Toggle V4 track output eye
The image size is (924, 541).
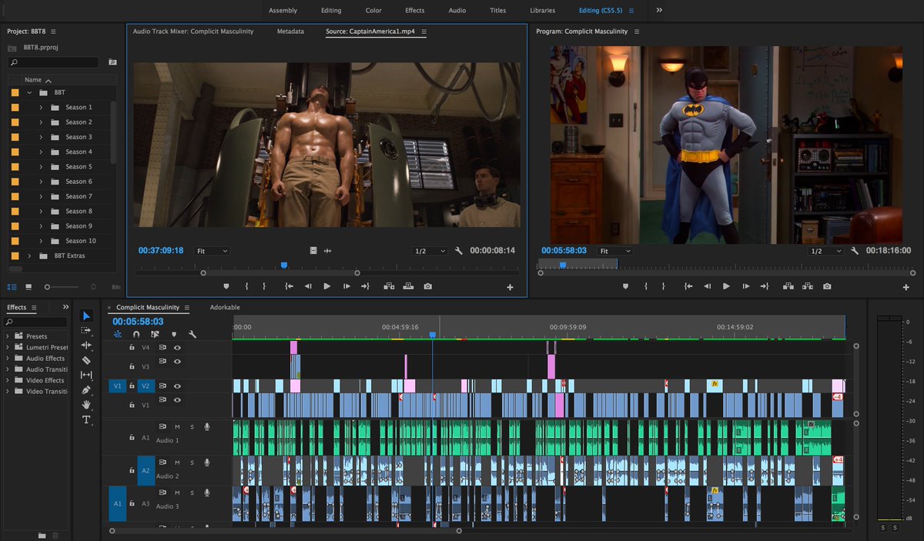(177, 348)
